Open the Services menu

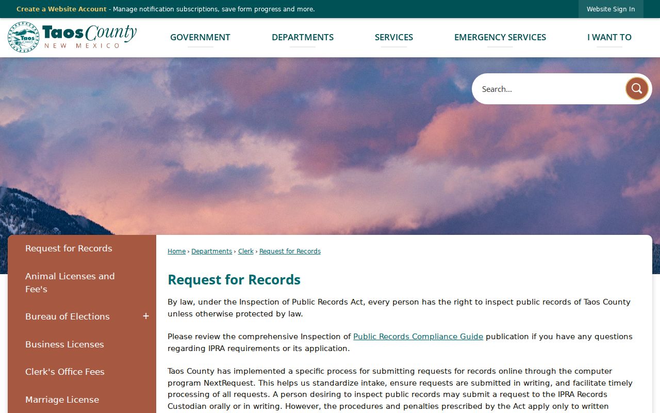coord(394,37)
